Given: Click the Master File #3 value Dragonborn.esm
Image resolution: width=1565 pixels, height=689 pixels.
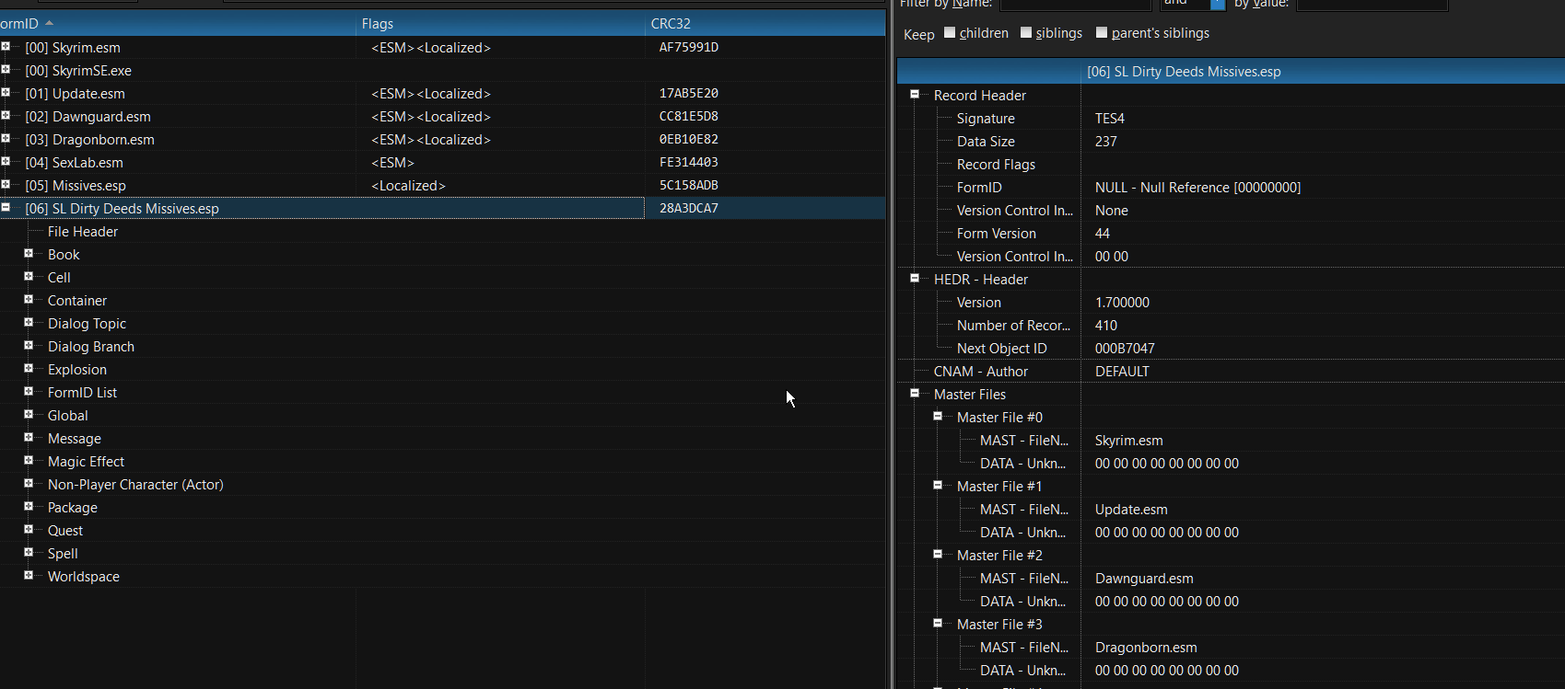Looking at the screenshot, I should [x=1146, y=648].
